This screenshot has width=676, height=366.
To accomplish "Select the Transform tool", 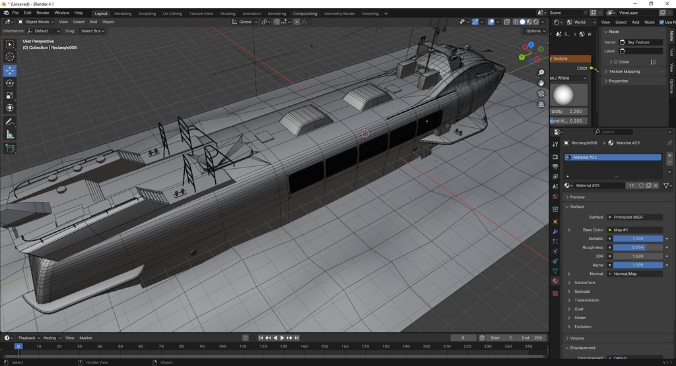I will (9, 108).
